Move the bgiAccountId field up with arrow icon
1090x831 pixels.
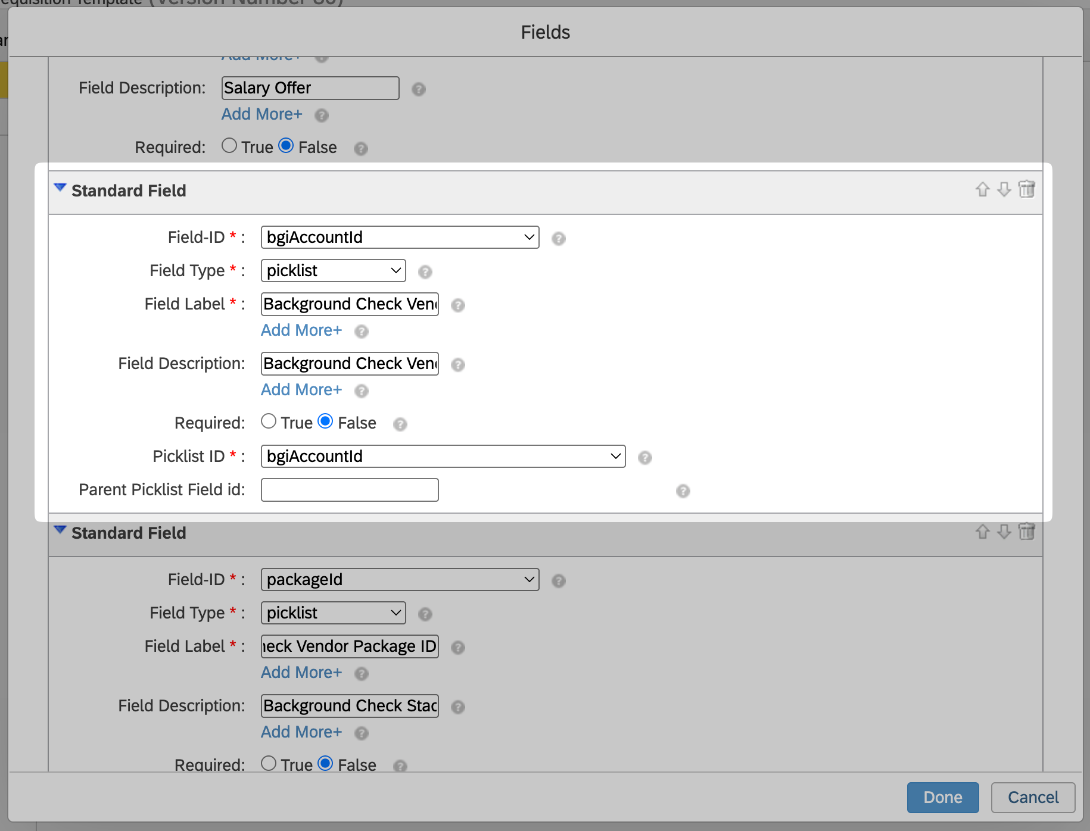pos(982,189)
